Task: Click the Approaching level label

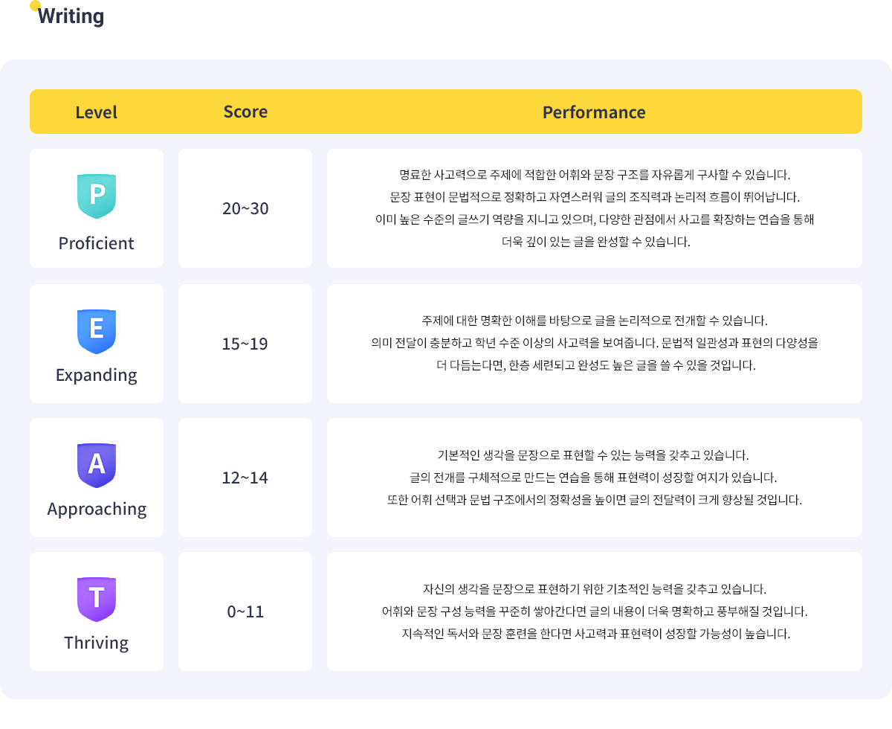Action: [x=97, y=509]
